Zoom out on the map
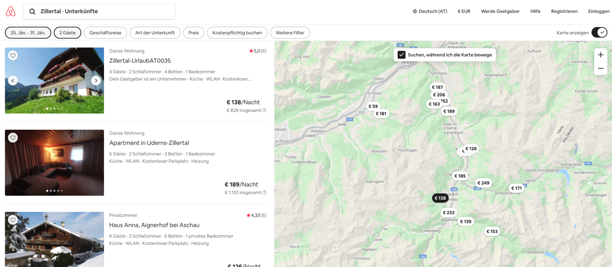The height and width of the screenshot is (267, 612). (x=601, y=68)
